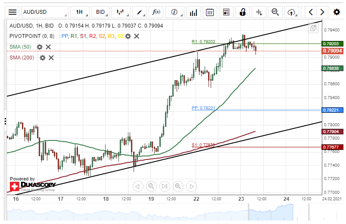Open the information icon menu
This screenshot has height=224, width=346.
pyautogui.click(x=175, y=12)
